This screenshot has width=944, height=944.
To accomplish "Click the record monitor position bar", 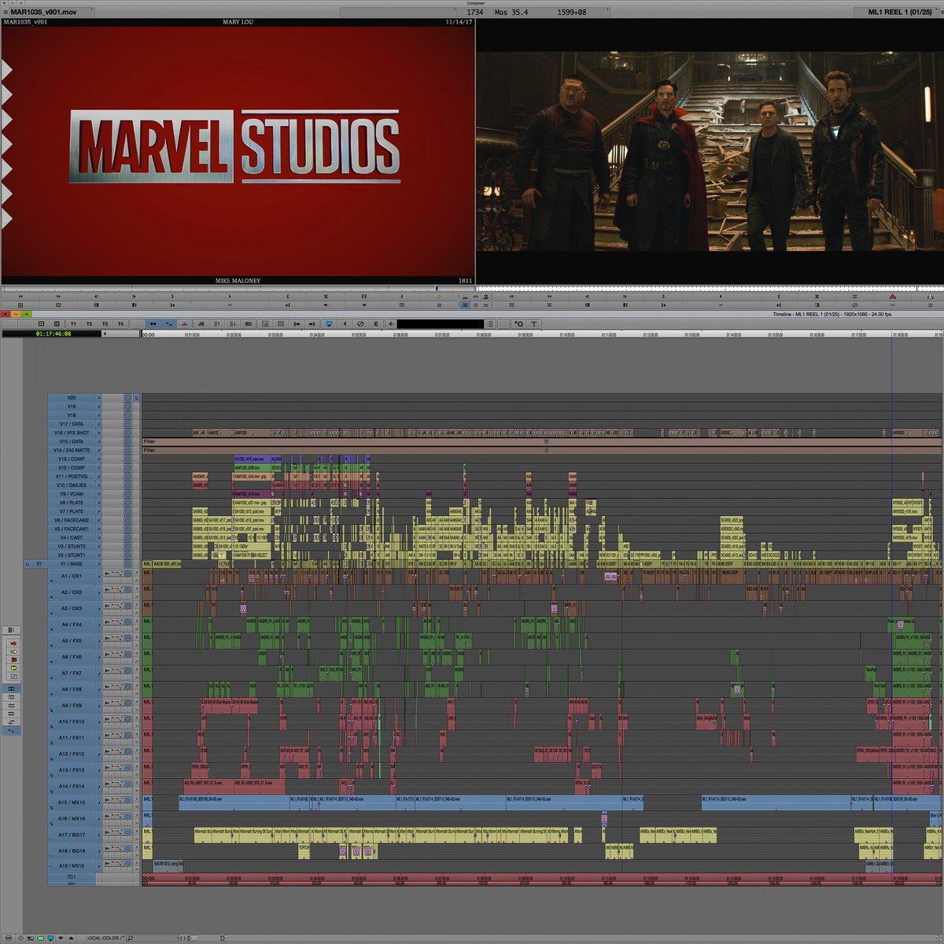I will [710, 288].
